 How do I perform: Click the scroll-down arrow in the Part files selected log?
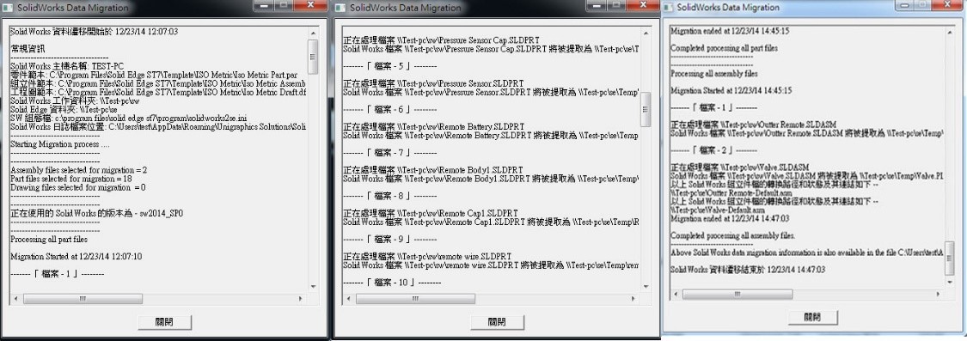[313, 286]
